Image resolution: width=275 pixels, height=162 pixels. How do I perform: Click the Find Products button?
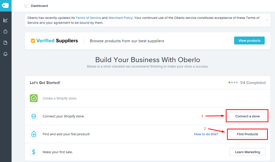247,134
